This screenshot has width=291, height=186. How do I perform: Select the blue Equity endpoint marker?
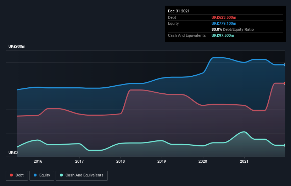click(x=285, y=65)
